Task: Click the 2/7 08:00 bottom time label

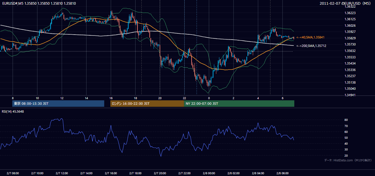Action: [x=13, y=173]
